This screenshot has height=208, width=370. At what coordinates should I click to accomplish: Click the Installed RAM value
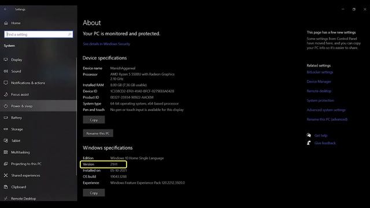[x=128, y=85]
